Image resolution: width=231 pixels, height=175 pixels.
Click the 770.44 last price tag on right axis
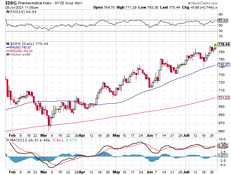[x=223, y=44]
